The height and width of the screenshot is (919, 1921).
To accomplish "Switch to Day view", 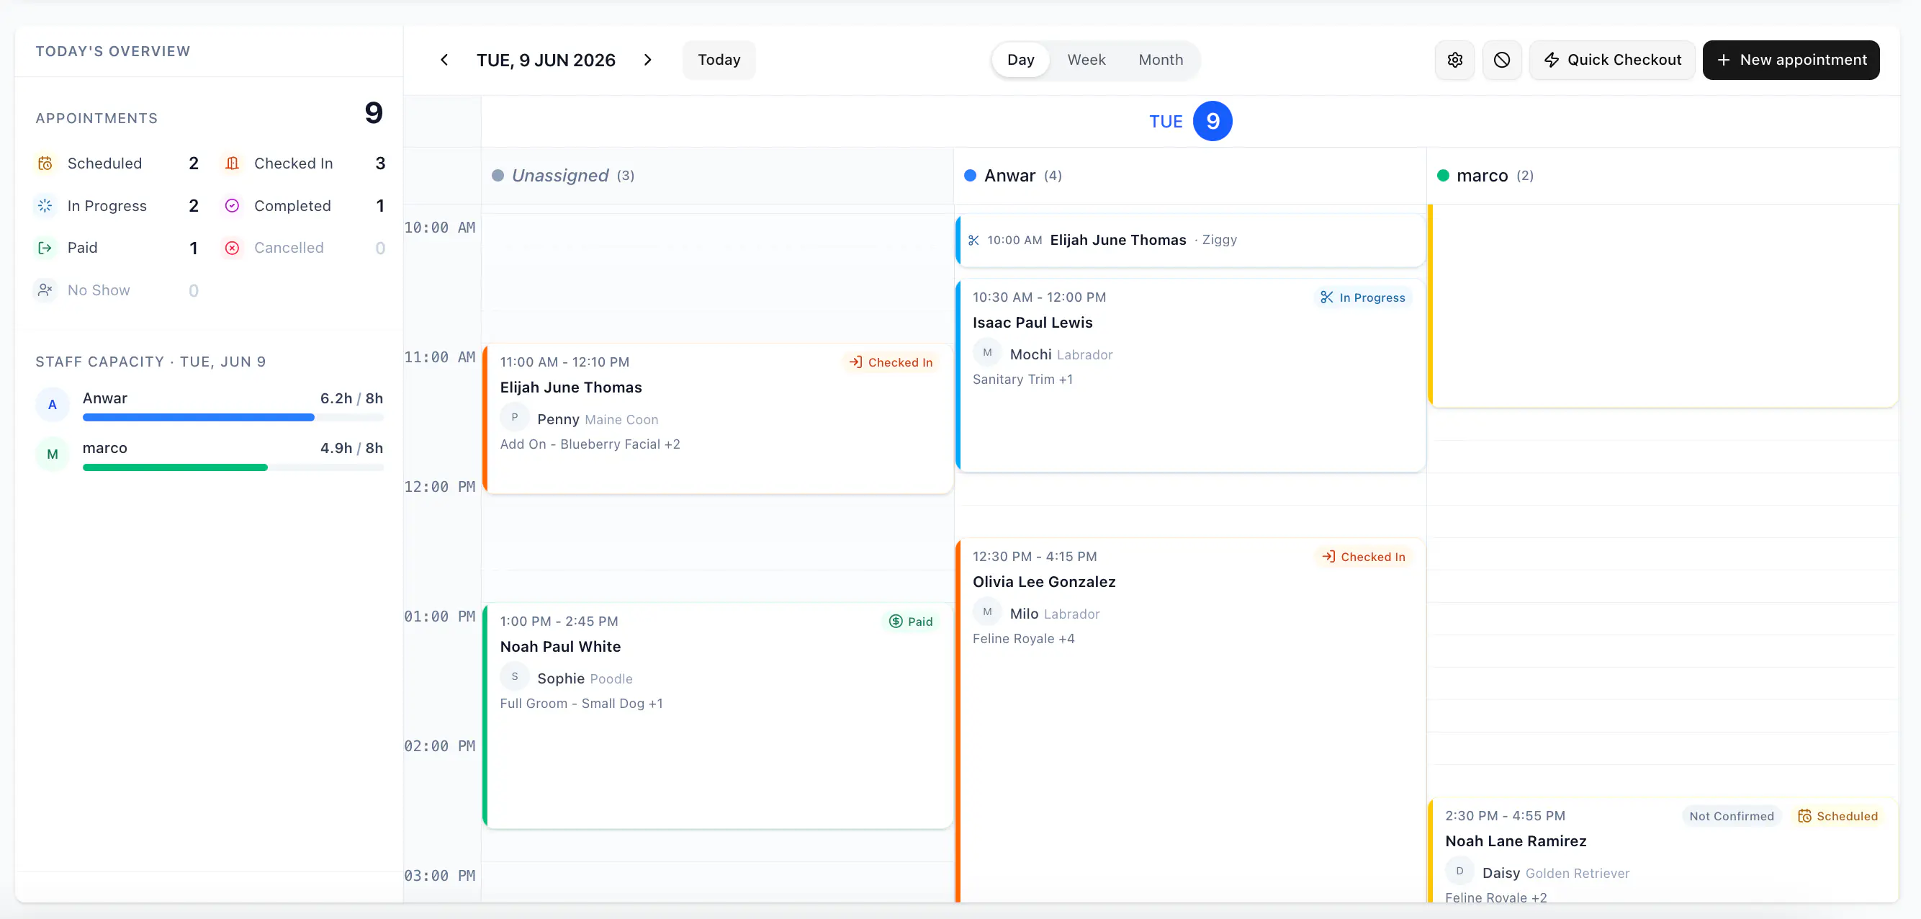I will tap(1020, 60).
